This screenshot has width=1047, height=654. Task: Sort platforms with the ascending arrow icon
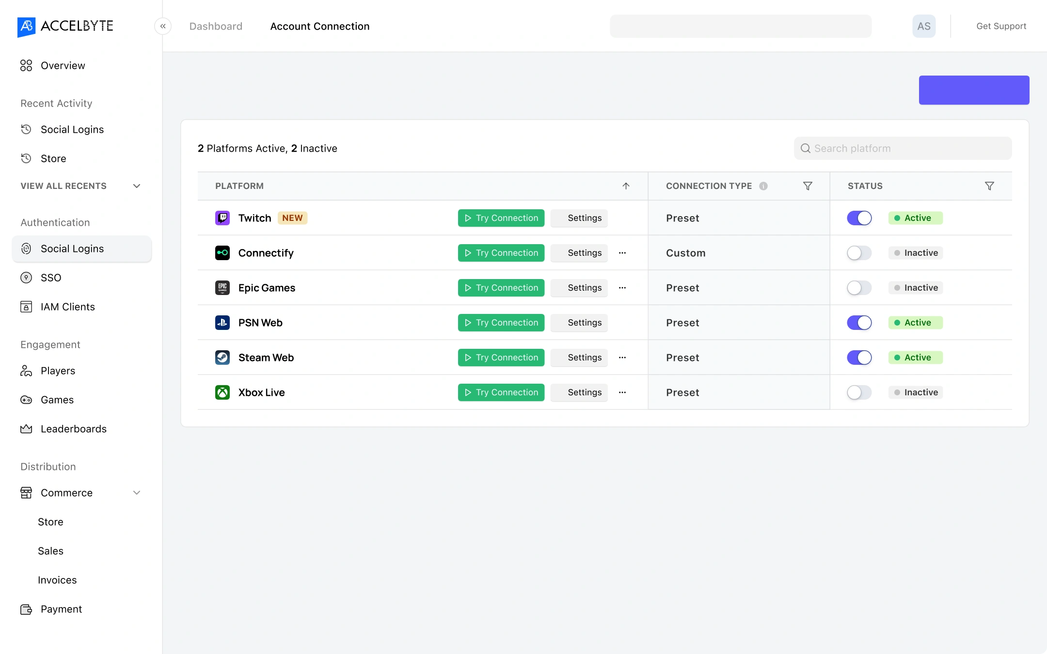pos(626,186)
